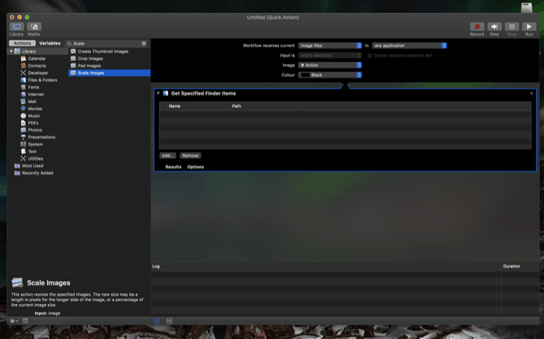544x339 pixels.
Task: Switch to the Actions tab
Action: click(x=23, y=43)
